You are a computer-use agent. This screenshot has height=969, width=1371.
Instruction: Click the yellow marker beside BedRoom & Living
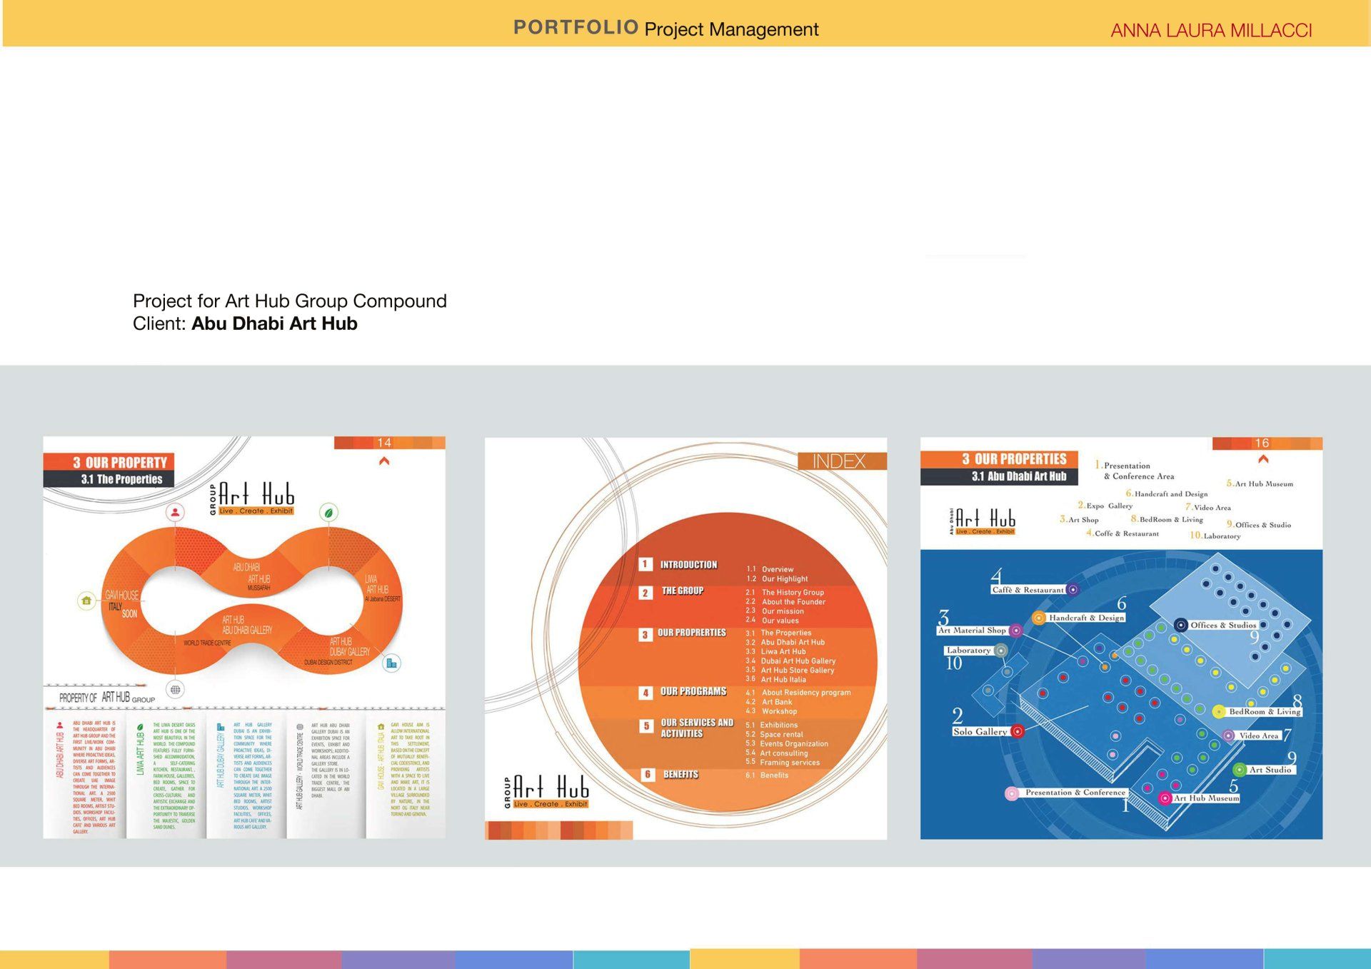[x=1219, y=711]
